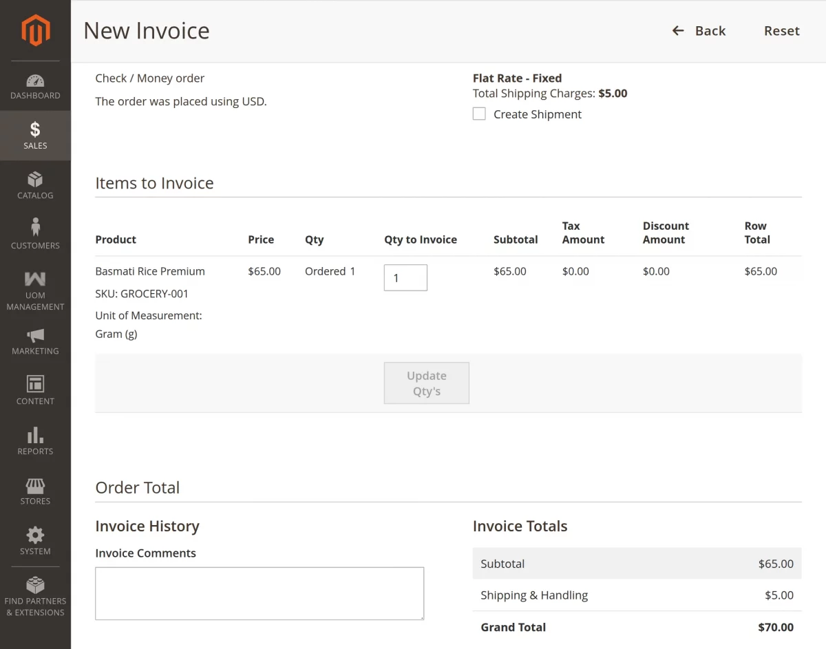Image resolution: width=826 pixels, height=649 pixels.
Task: Click the Grand Total row
Action: [x=637, y=627]
